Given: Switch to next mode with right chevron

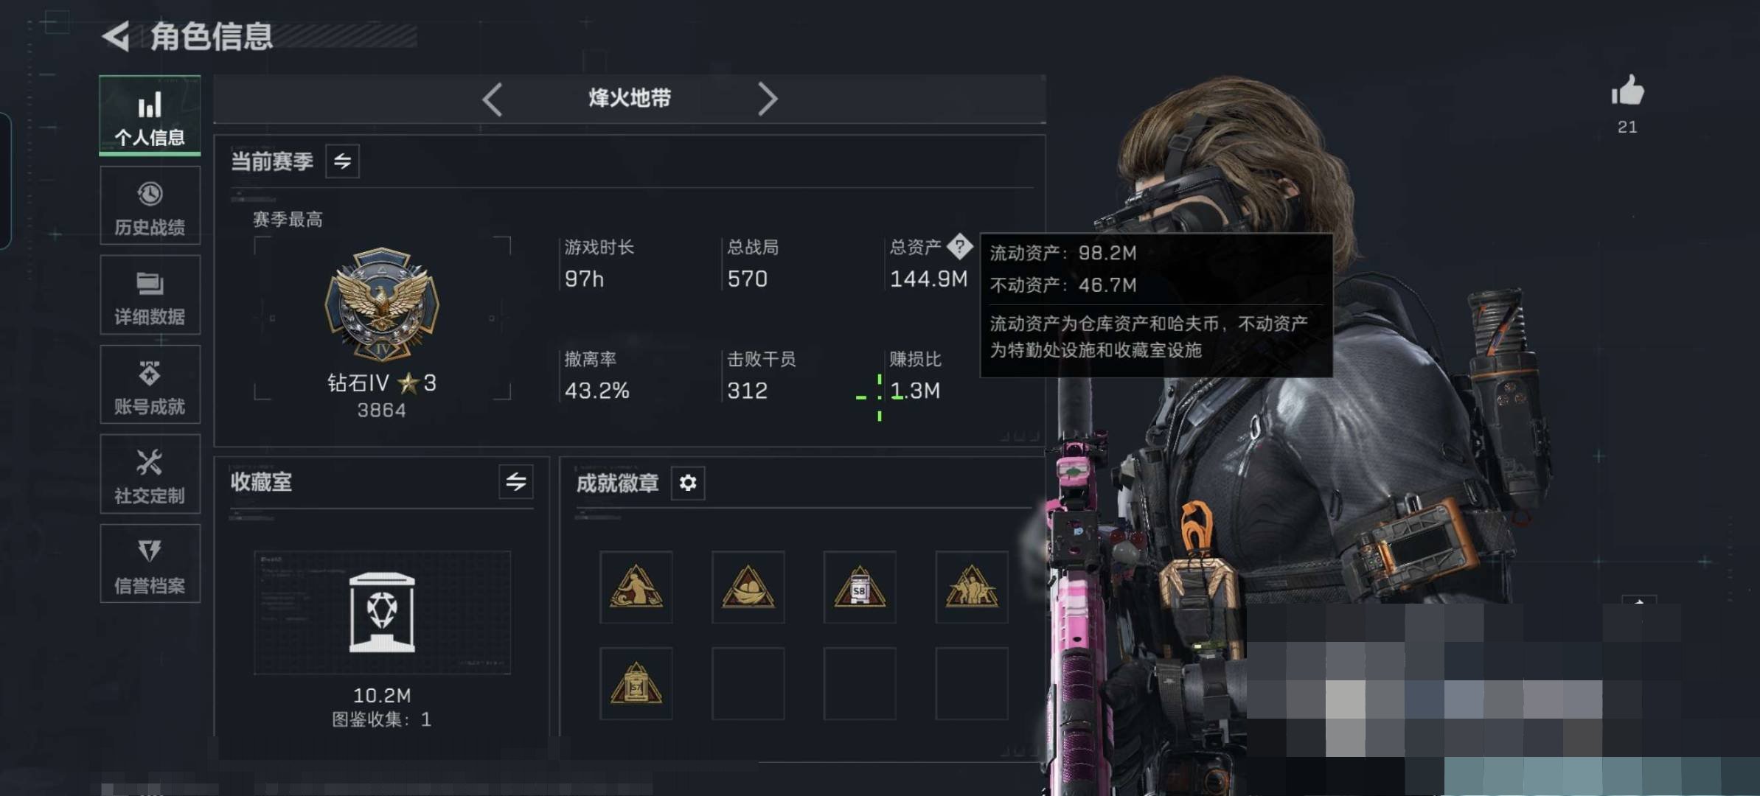Looking at the screenshot, I should [768, 99].
